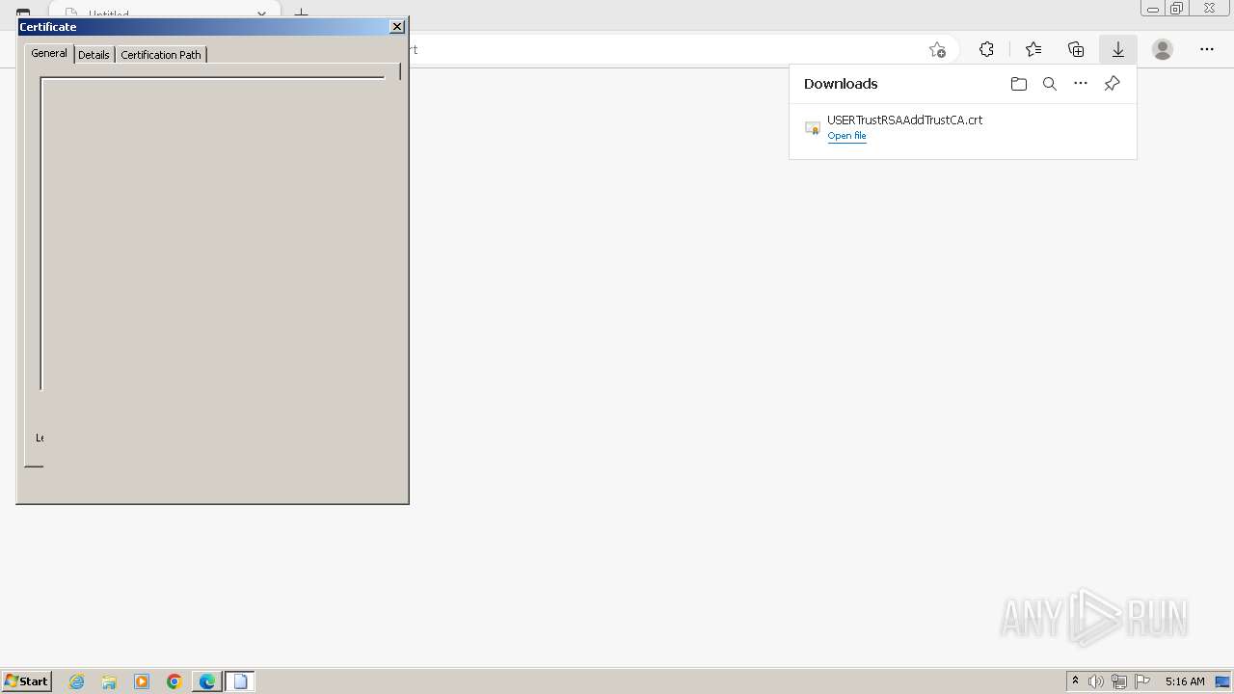
Task: Open the downloads folder icon
Action: [1019, 84]
